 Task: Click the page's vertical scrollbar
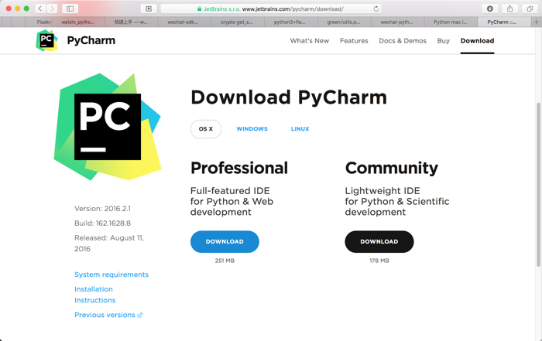[x=539, y=184]
